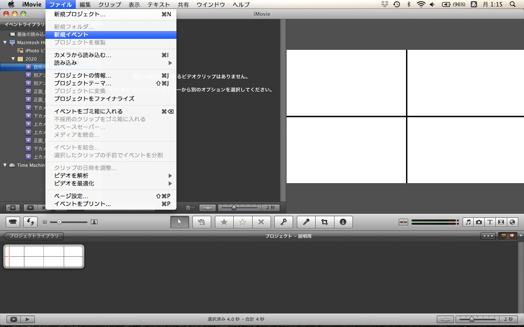Viewport: 524px width, 327px height.
Task: Choose ページ設定… menu item
Action: tap(111, 196)
